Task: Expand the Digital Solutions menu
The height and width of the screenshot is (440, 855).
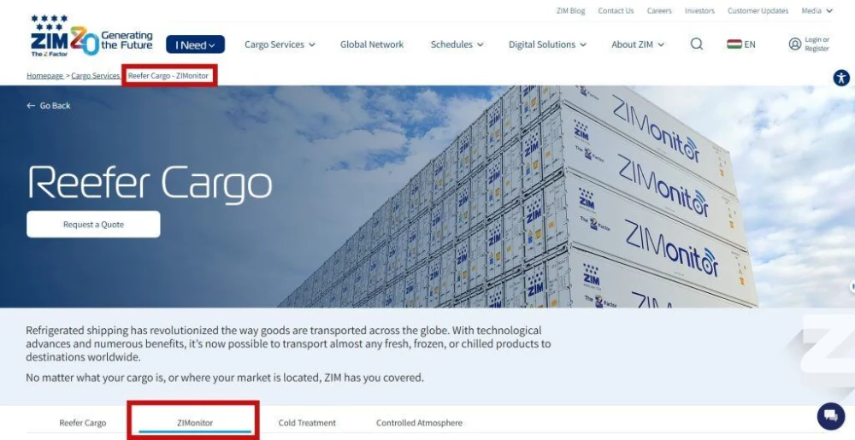Action: coord(547,44)
